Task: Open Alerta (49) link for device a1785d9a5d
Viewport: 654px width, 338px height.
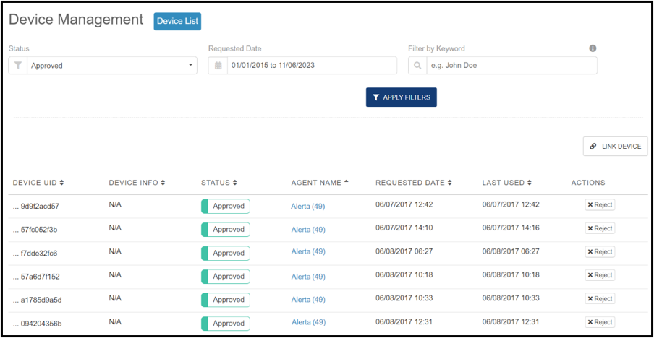Action: [308, 300]
